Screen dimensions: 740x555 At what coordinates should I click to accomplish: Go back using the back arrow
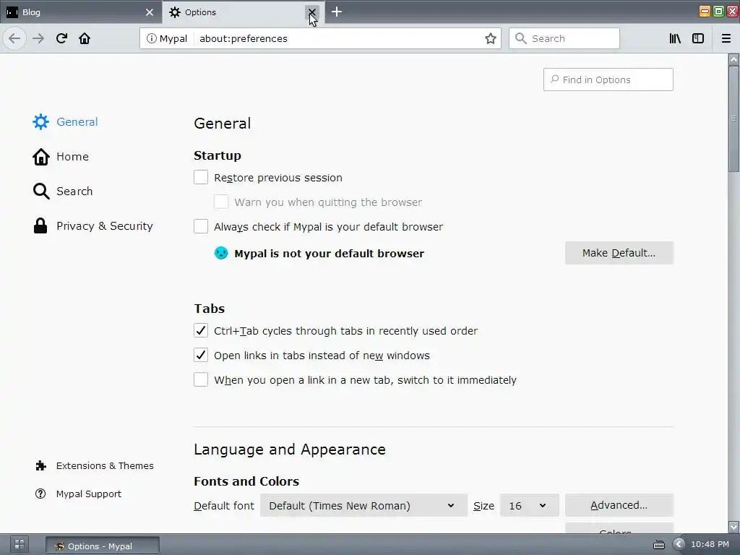point(14,38)
